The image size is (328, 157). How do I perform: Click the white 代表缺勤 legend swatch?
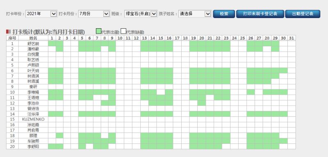[x=123, y=31]
